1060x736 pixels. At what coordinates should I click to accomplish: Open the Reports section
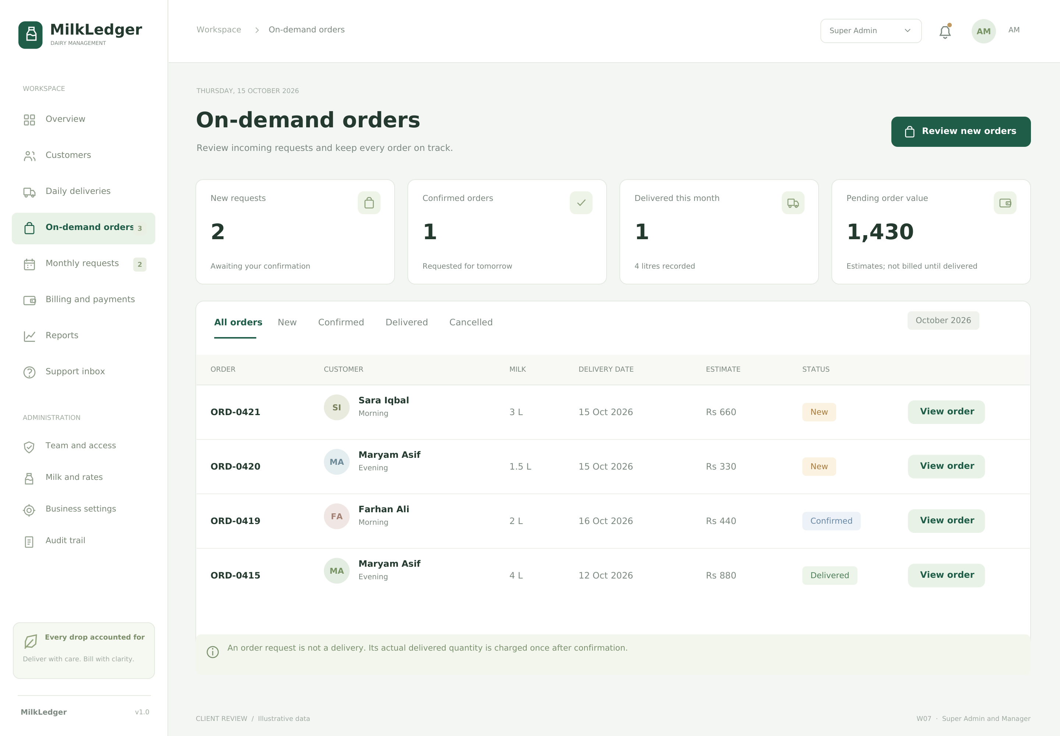84,336
